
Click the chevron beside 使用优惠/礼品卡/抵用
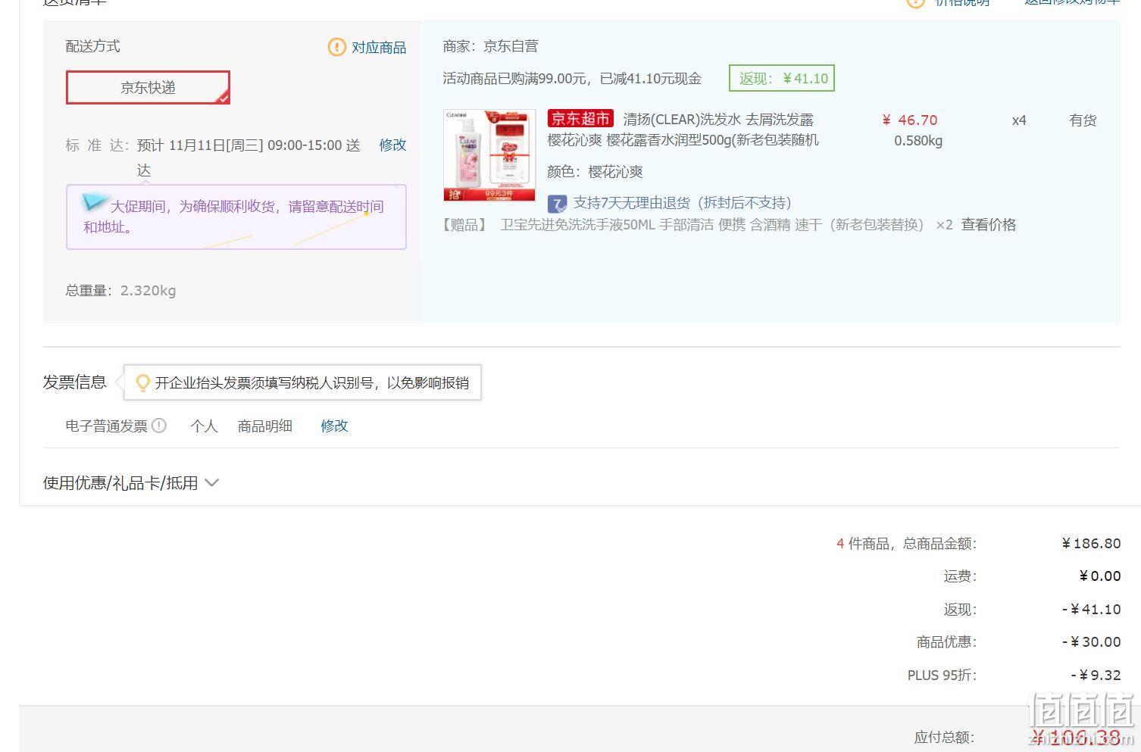tap(212, 483)
